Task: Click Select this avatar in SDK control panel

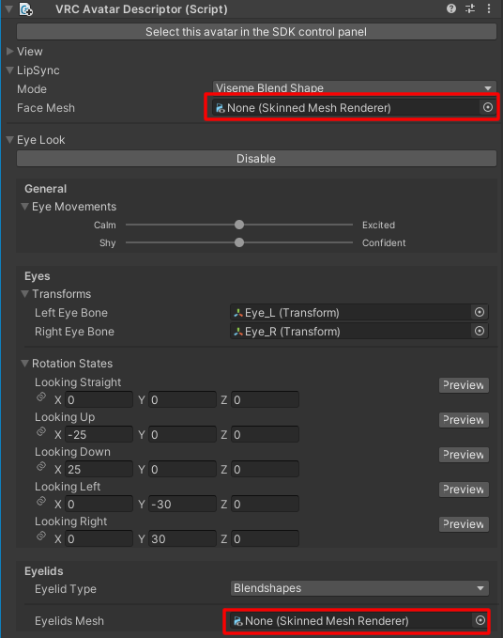Action: pyautogui.click(x=256, y=32)
